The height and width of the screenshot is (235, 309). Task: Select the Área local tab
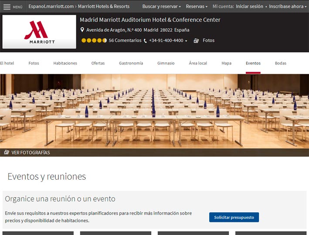coord(198,63)
